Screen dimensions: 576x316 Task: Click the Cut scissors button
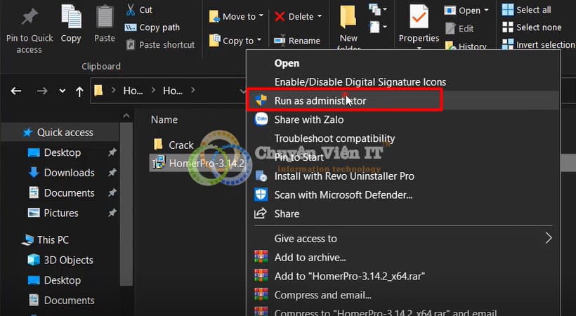[139, 10]
